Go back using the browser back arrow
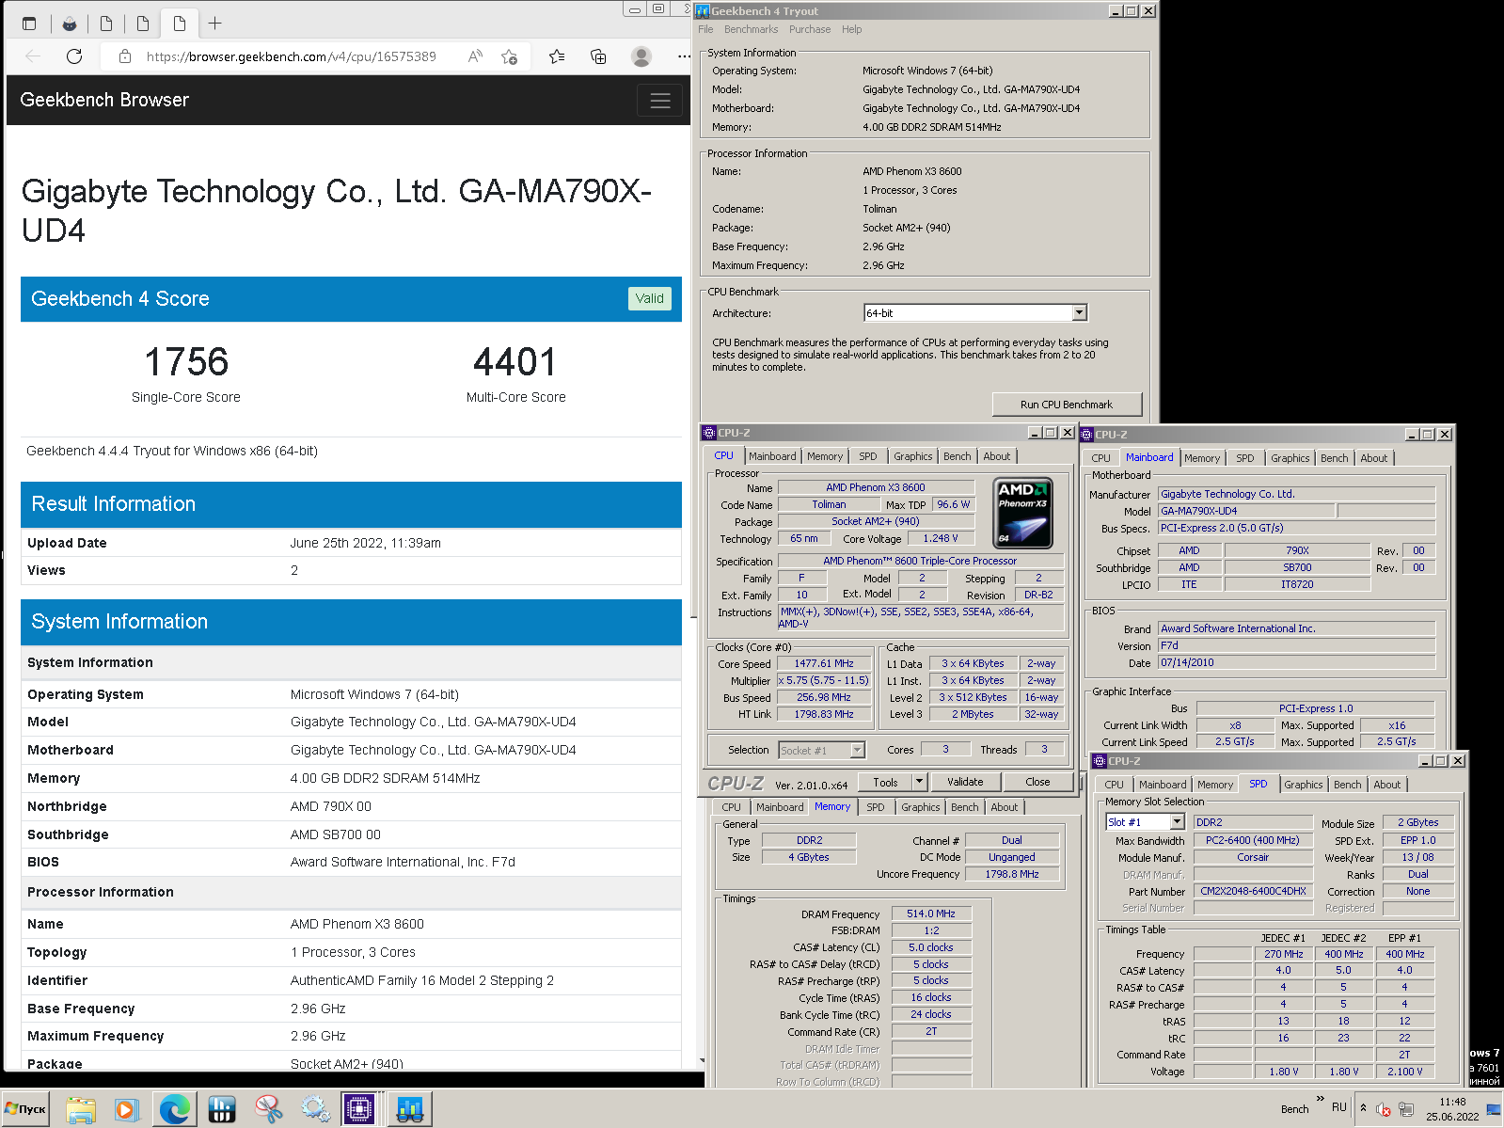 (x=33, y=56)
